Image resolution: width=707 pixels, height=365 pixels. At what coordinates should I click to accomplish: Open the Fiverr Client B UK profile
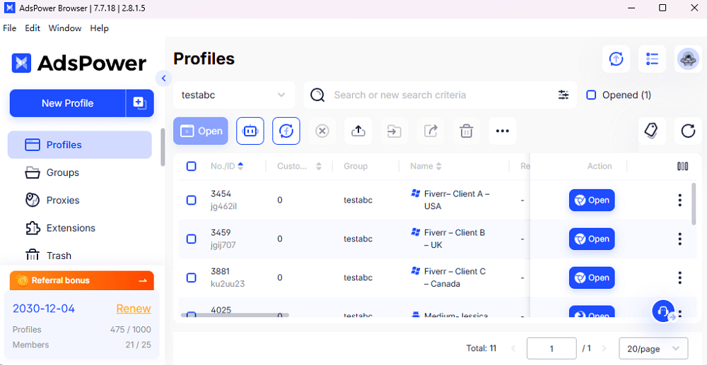coord(592,239)
